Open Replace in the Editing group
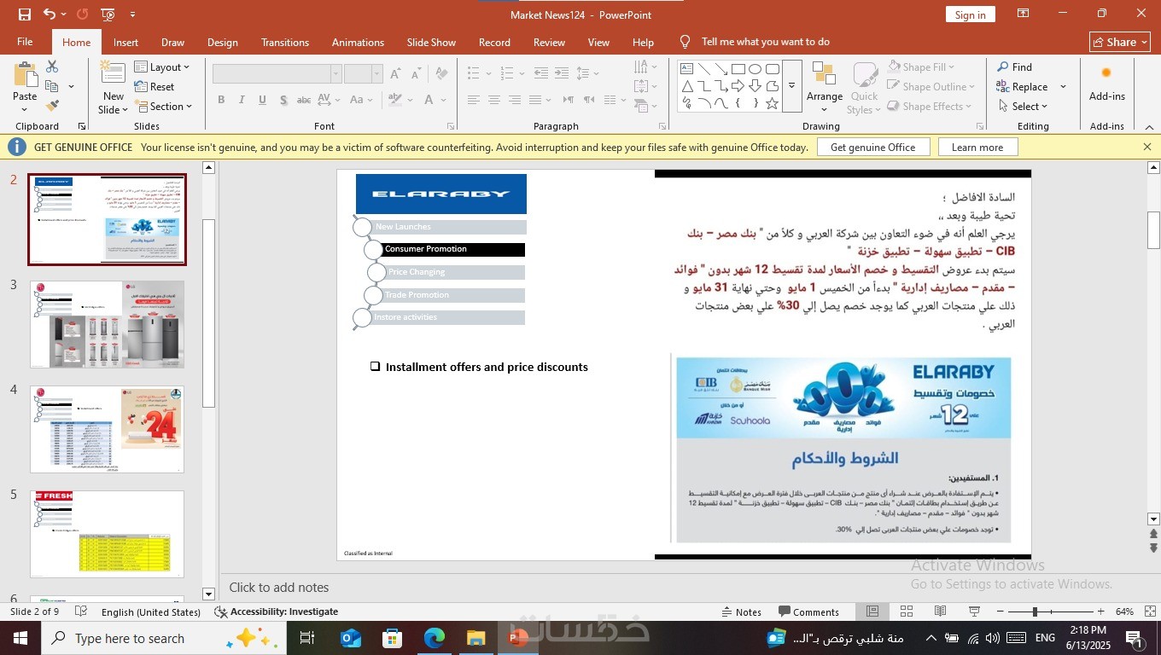 1022,86
